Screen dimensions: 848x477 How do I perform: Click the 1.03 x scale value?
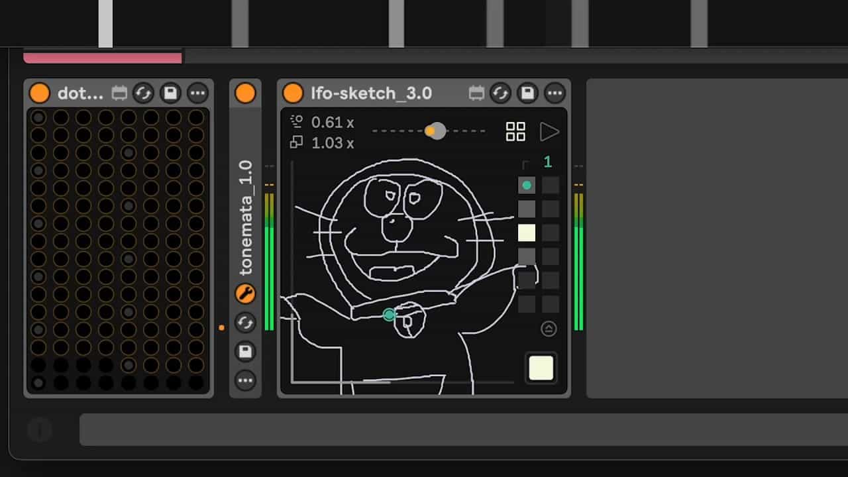[333, 142]
